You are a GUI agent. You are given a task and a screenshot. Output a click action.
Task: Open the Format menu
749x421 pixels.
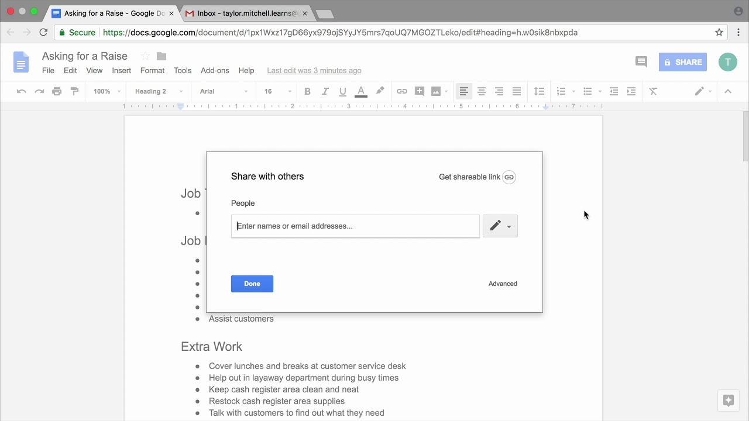click(152, 70)
